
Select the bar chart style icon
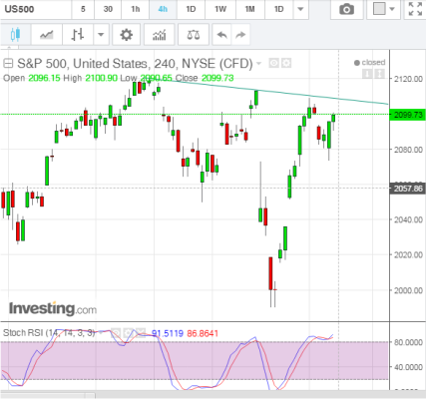(78, 34)
